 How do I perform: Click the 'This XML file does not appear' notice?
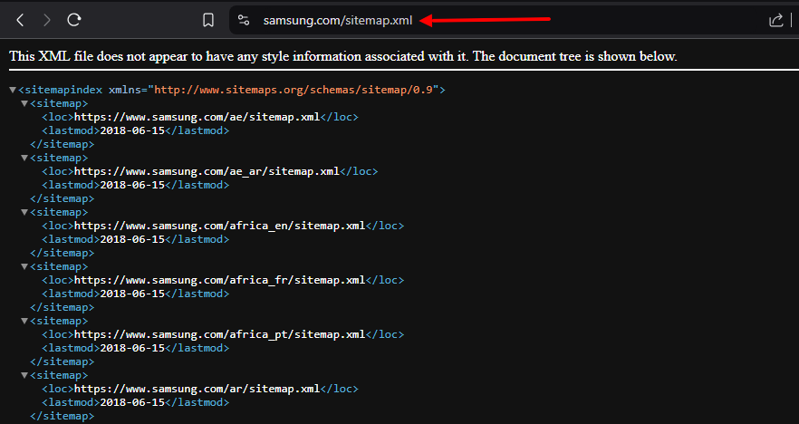[x=343, y=56]
